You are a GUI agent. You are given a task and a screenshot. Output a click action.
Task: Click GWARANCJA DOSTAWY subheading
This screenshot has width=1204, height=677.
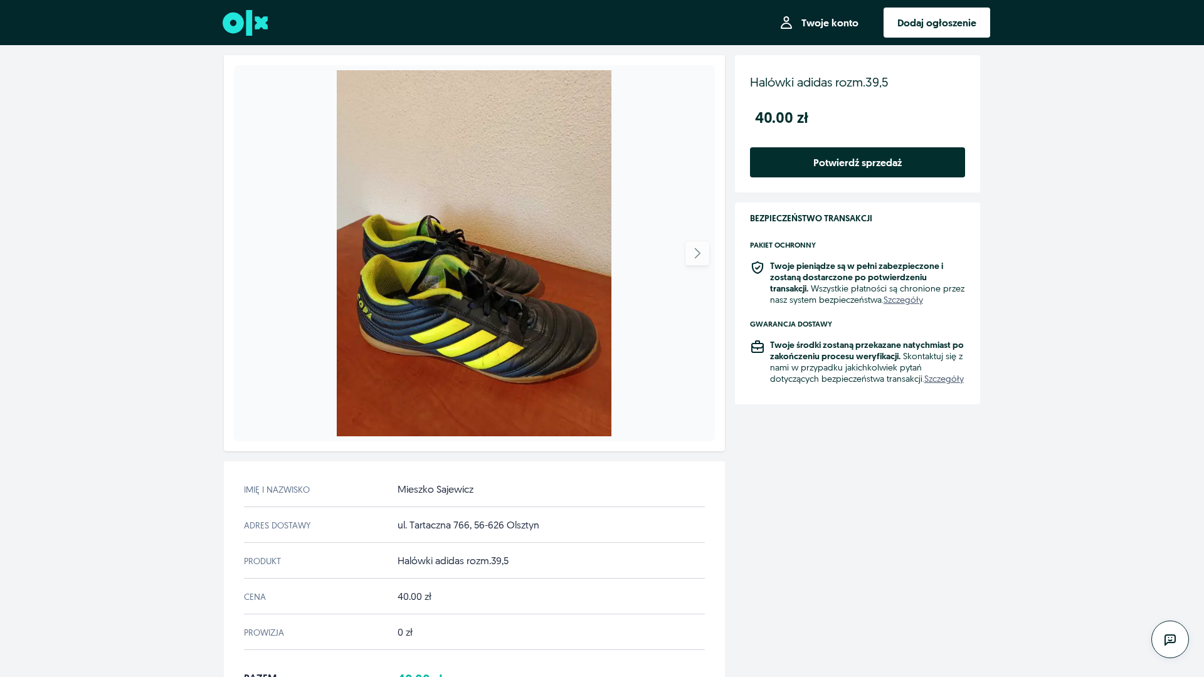pos(791,325)
